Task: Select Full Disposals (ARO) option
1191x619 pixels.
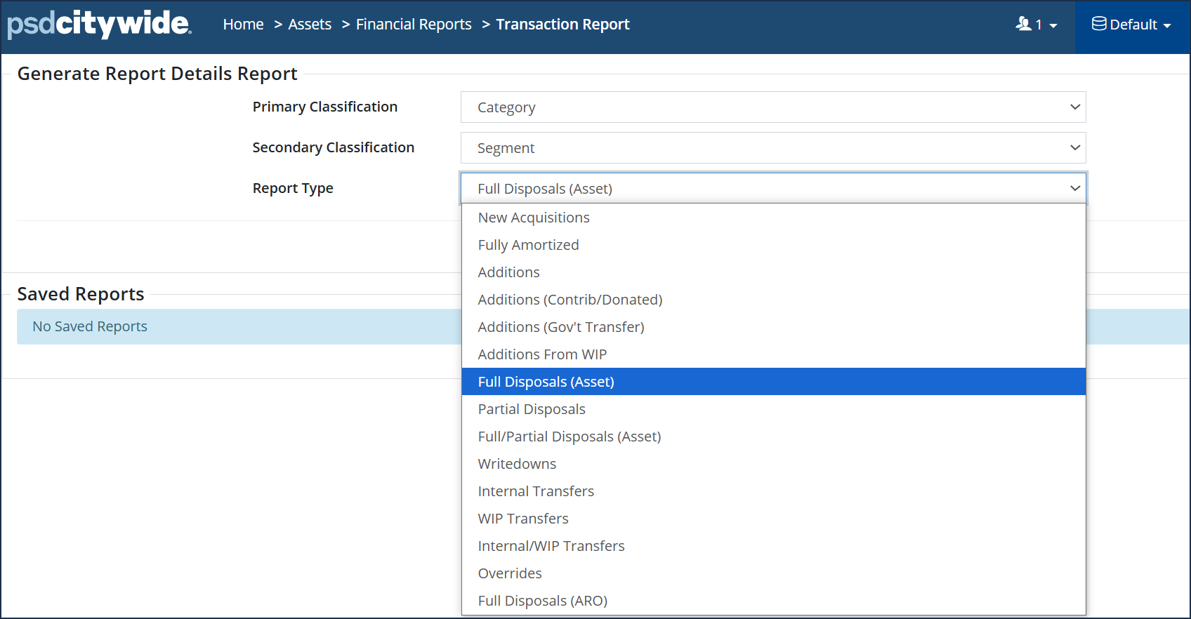Action: (542, 601)
